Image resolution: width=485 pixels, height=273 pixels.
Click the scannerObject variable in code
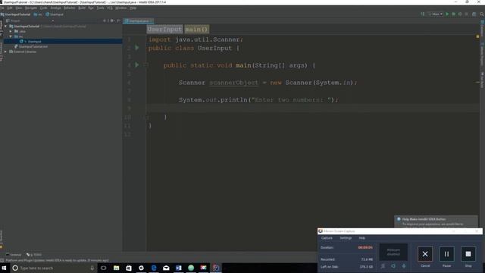pos(234,83)
